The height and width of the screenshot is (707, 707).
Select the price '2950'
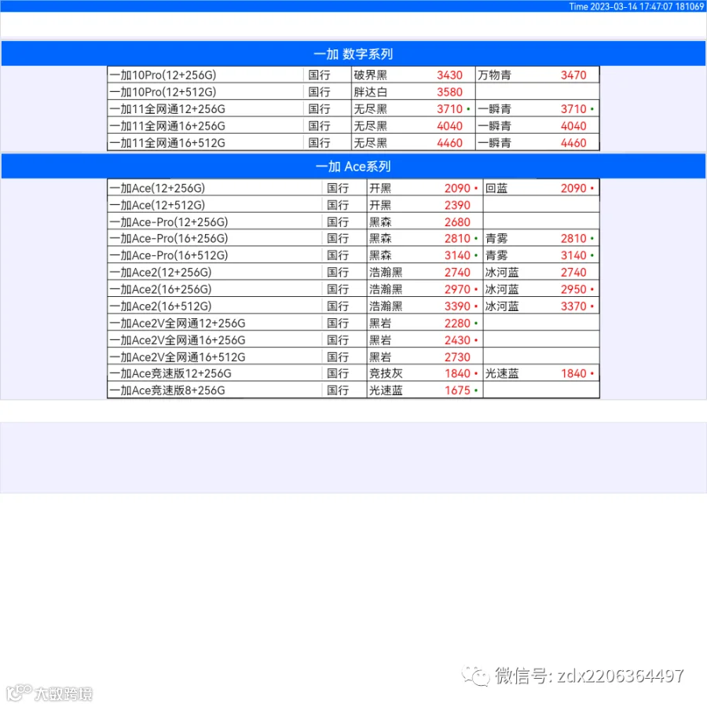click(x=573, y=289)
